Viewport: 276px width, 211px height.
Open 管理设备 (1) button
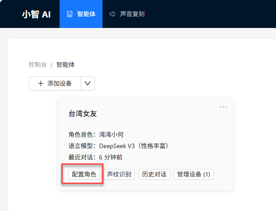[194, 174]
